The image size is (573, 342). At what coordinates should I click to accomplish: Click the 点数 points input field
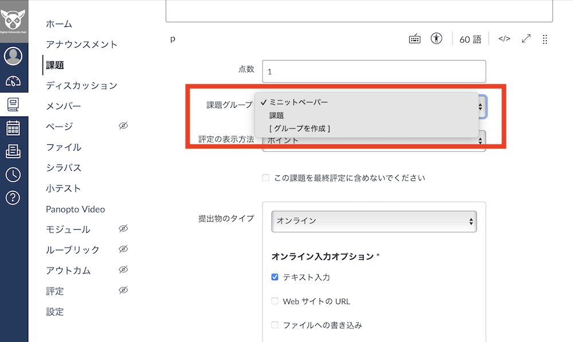[374, 71]
